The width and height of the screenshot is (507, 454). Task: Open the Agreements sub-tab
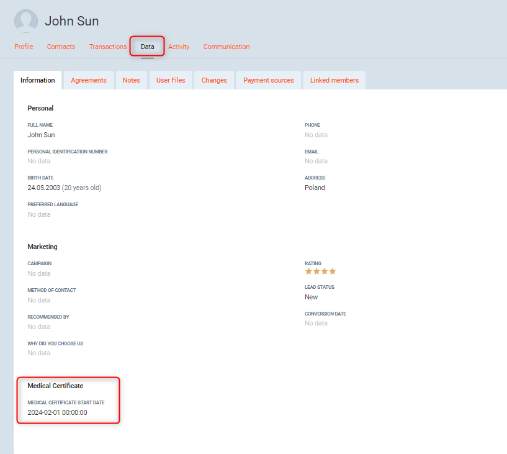pos(89,80)
